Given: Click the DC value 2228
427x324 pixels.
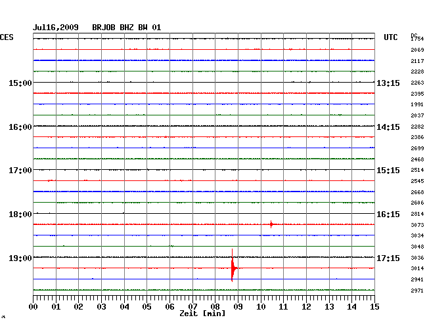Looking at the screenshot, I should (417, 71).
